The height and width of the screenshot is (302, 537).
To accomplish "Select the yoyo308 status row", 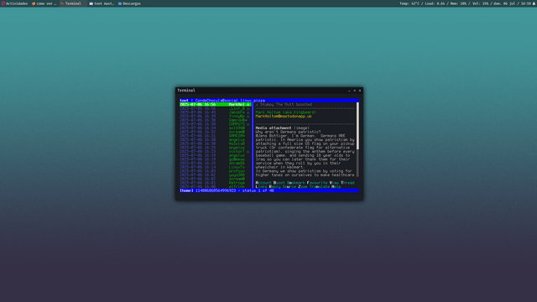I will pyautogui.click(x=216, y=175).
